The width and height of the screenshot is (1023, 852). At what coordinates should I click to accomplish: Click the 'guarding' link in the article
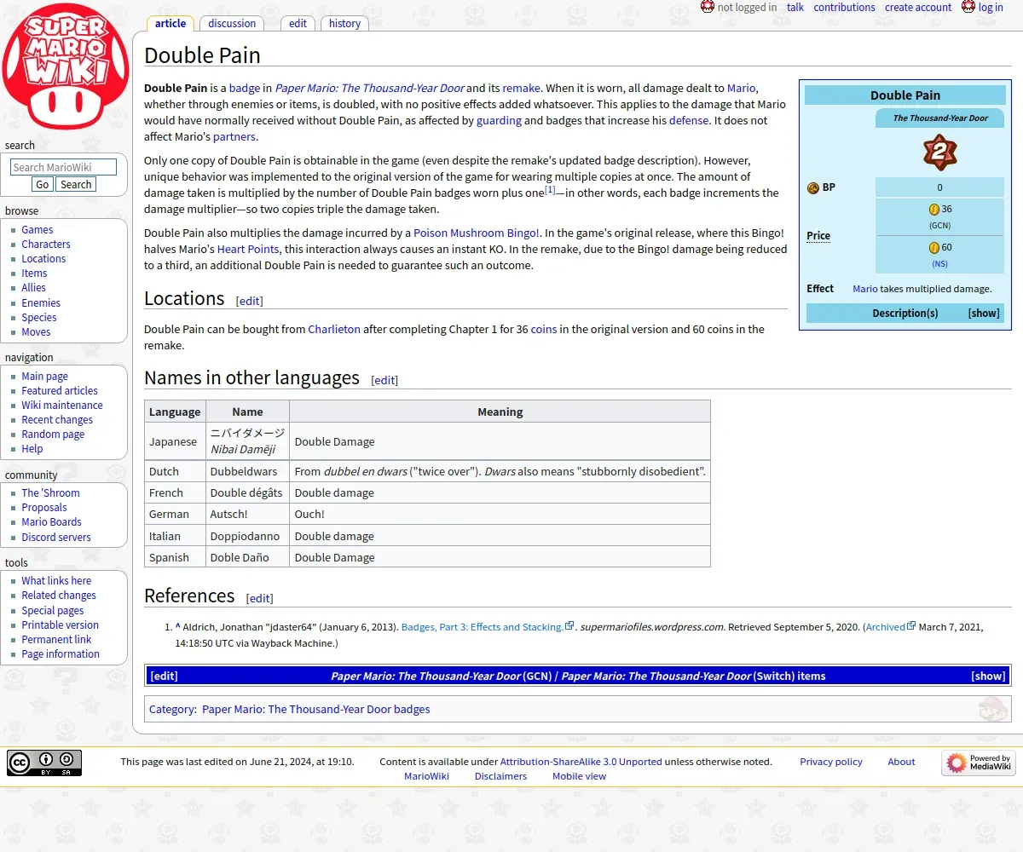[x=499, y=120]
